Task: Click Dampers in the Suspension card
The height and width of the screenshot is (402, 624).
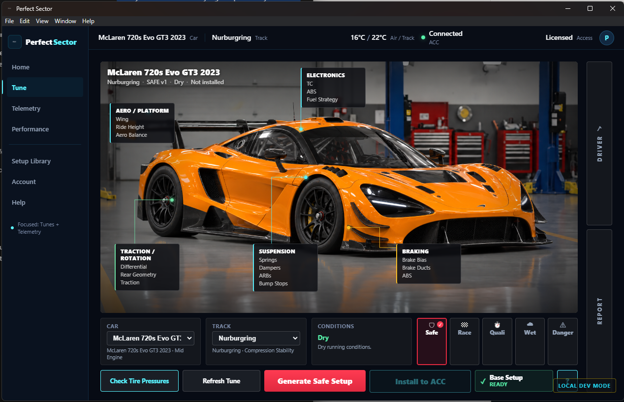Action: click(x=270, y=268)
